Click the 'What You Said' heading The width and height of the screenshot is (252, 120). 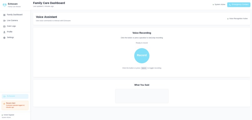click(x=142, y=85)
